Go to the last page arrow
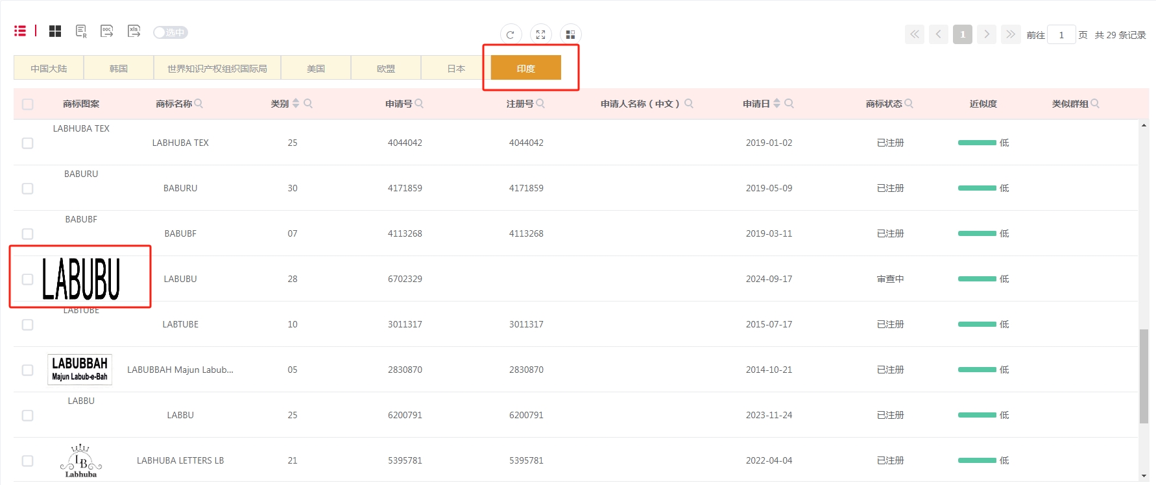This screenshot has height=485, width=1156. pyautogui.click(x=1010, y=34)
